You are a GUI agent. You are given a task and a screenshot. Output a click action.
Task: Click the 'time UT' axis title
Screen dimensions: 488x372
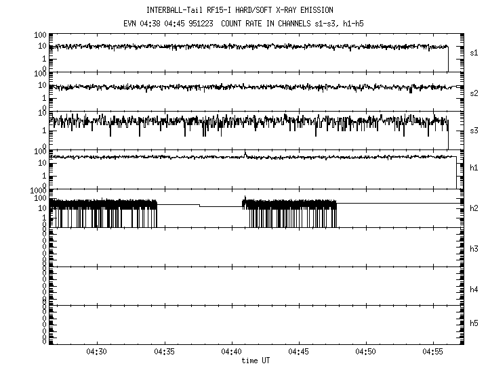coord(256,361)
